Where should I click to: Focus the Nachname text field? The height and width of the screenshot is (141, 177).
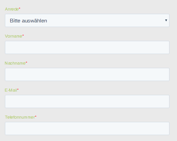click(87, 74)
